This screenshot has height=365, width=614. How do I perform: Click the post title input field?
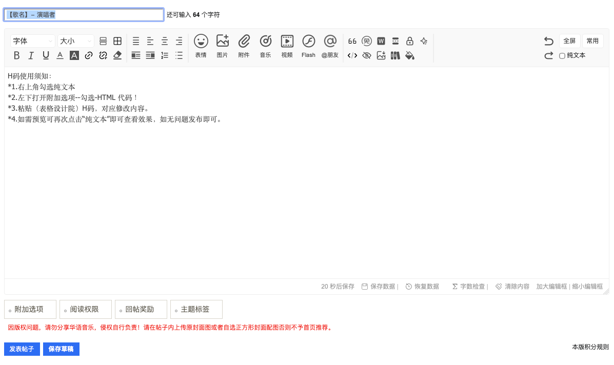[84, 15]
